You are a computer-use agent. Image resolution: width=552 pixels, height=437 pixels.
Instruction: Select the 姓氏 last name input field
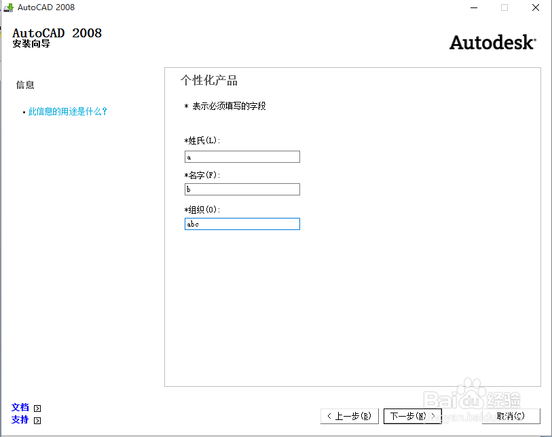(242, 156)
